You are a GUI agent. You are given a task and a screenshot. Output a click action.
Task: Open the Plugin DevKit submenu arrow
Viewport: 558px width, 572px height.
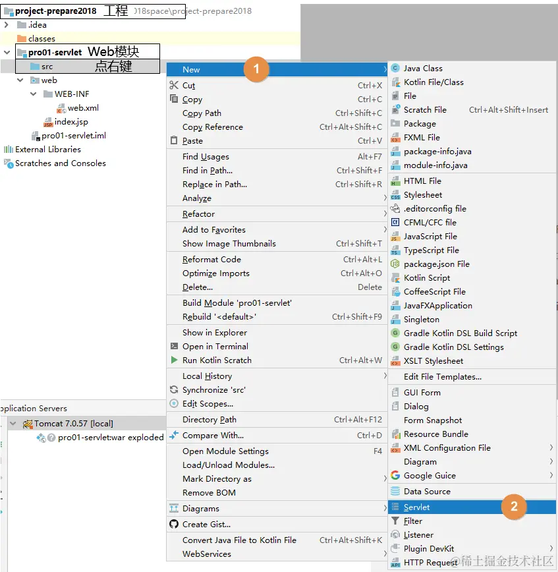(x=551, y=548)
